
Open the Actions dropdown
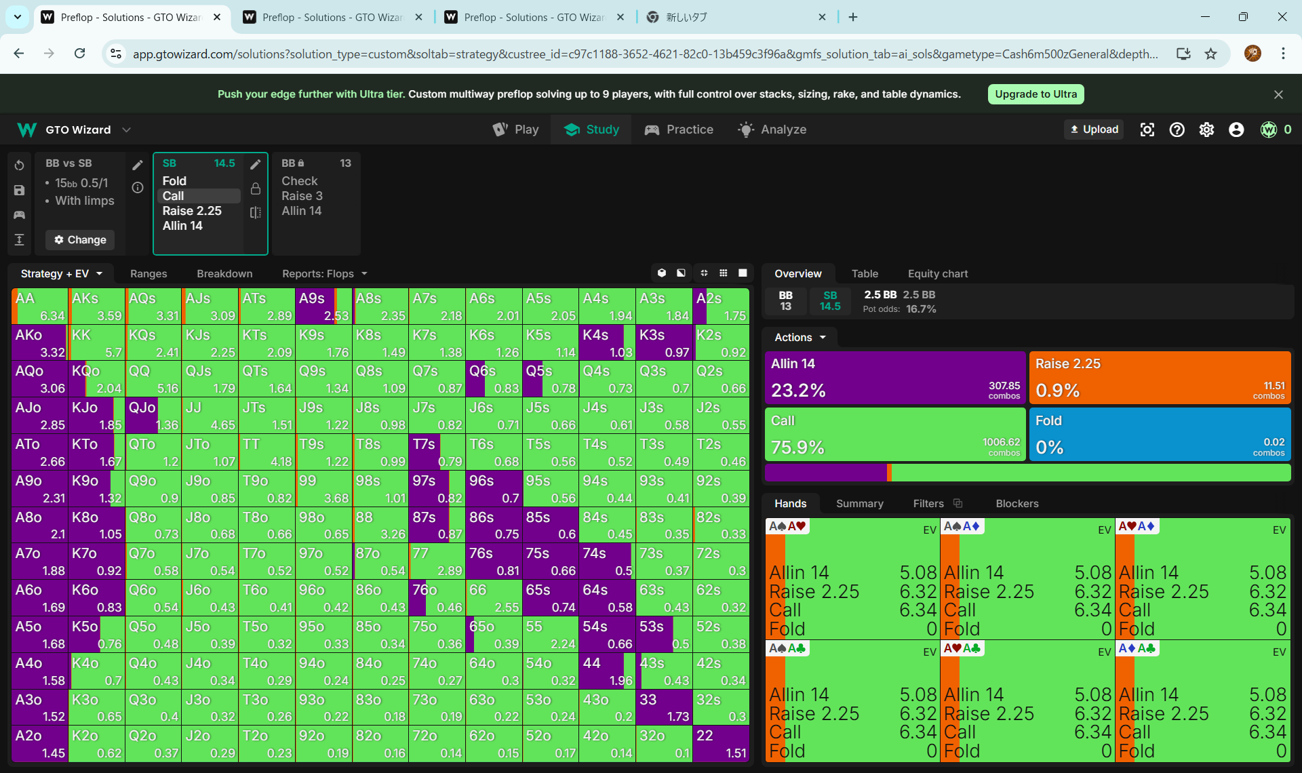click(800, 338)
